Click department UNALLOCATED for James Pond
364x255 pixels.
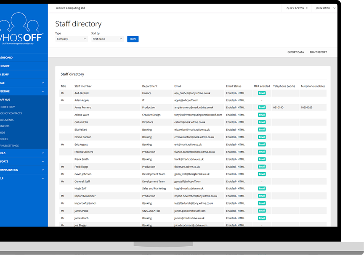151,211
